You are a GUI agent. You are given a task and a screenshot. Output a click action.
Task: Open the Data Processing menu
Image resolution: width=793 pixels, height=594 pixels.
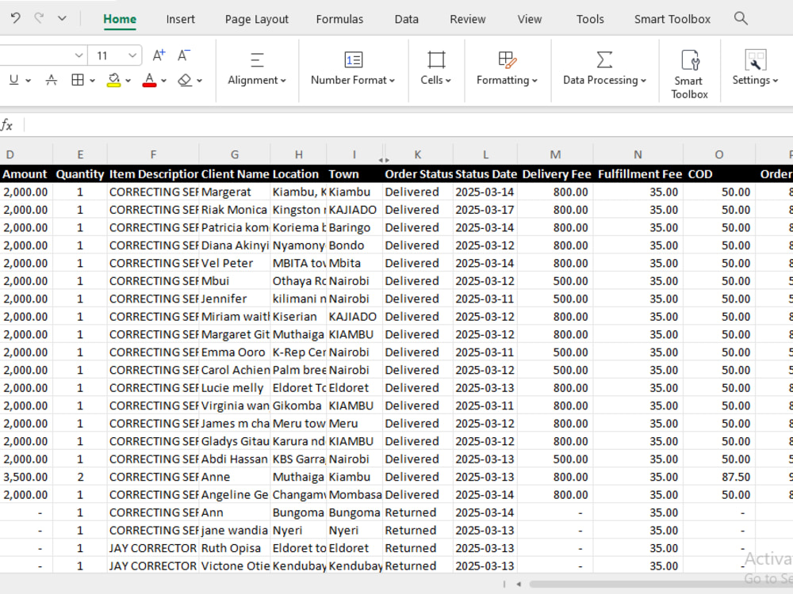pyautogui.click(x=604, y=70)
